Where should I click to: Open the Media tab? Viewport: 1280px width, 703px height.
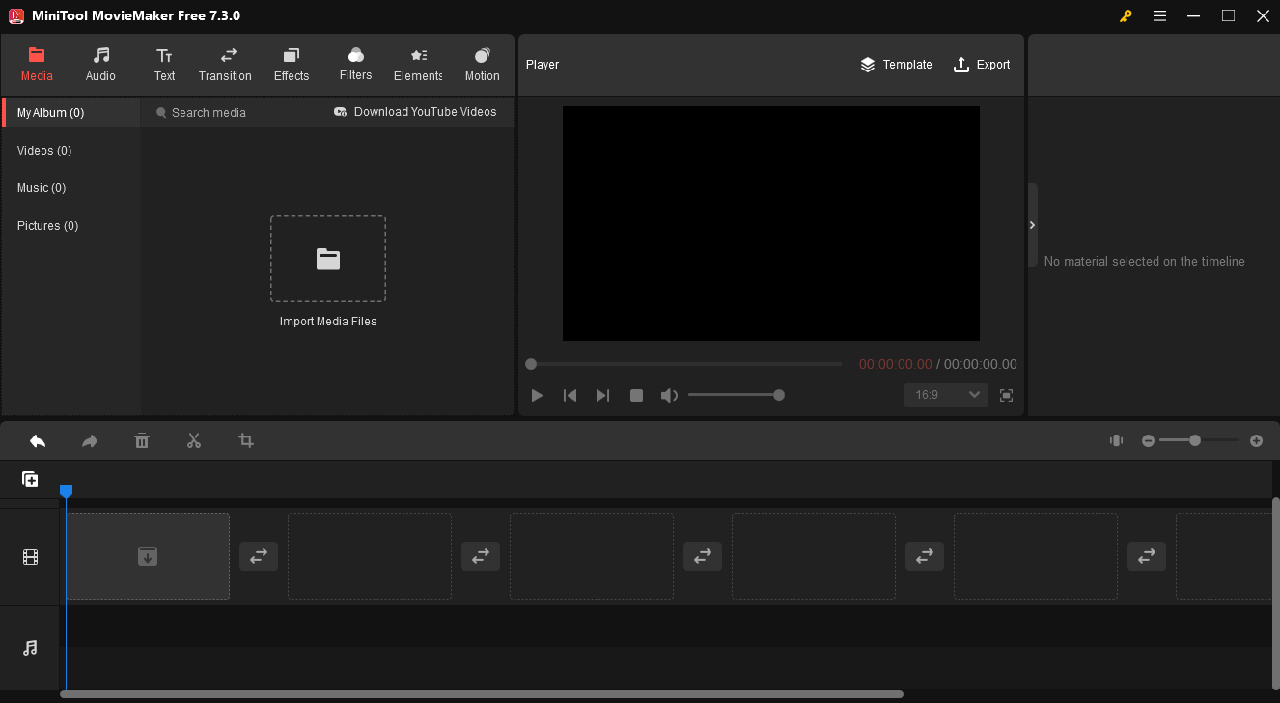(37, 65)
